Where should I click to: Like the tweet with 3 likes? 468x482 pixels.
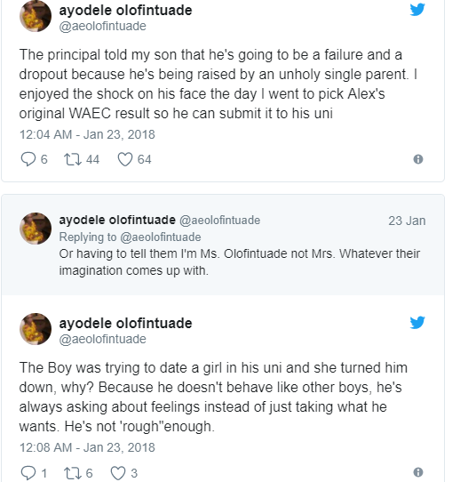118,473
